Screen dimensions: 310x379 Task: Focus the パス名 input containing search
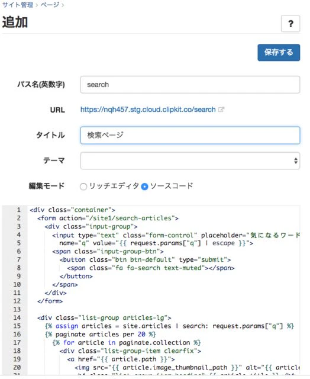click(190, 85)
